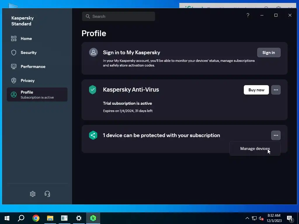Close the Kaspersky window
This screenshot has width=299, height=224.
coord(290,15)
